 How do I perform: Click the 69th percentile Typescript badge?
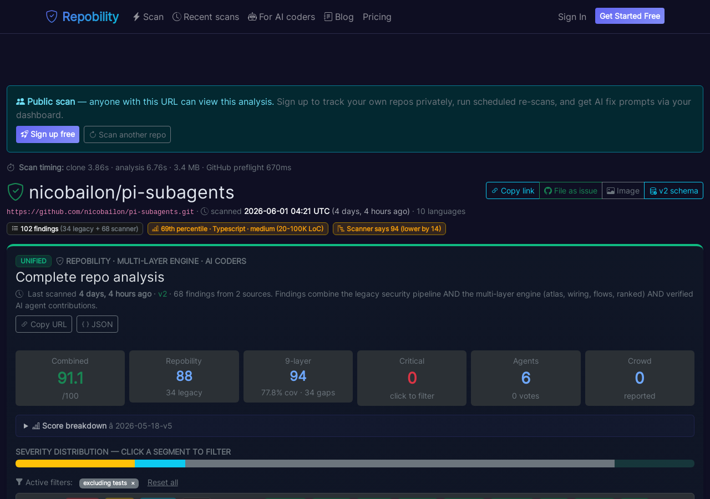[x=238, y=228]
